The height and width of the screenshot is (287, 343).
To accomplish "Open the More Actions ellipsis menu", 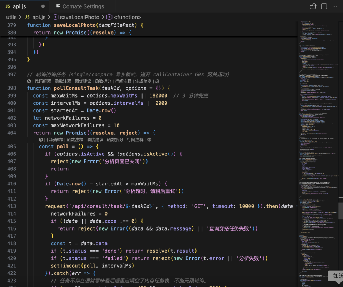I will (x=335, y=6).
